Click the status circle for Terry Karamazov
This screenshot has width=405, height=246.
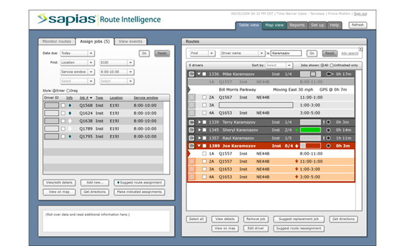tap(328, 122)
